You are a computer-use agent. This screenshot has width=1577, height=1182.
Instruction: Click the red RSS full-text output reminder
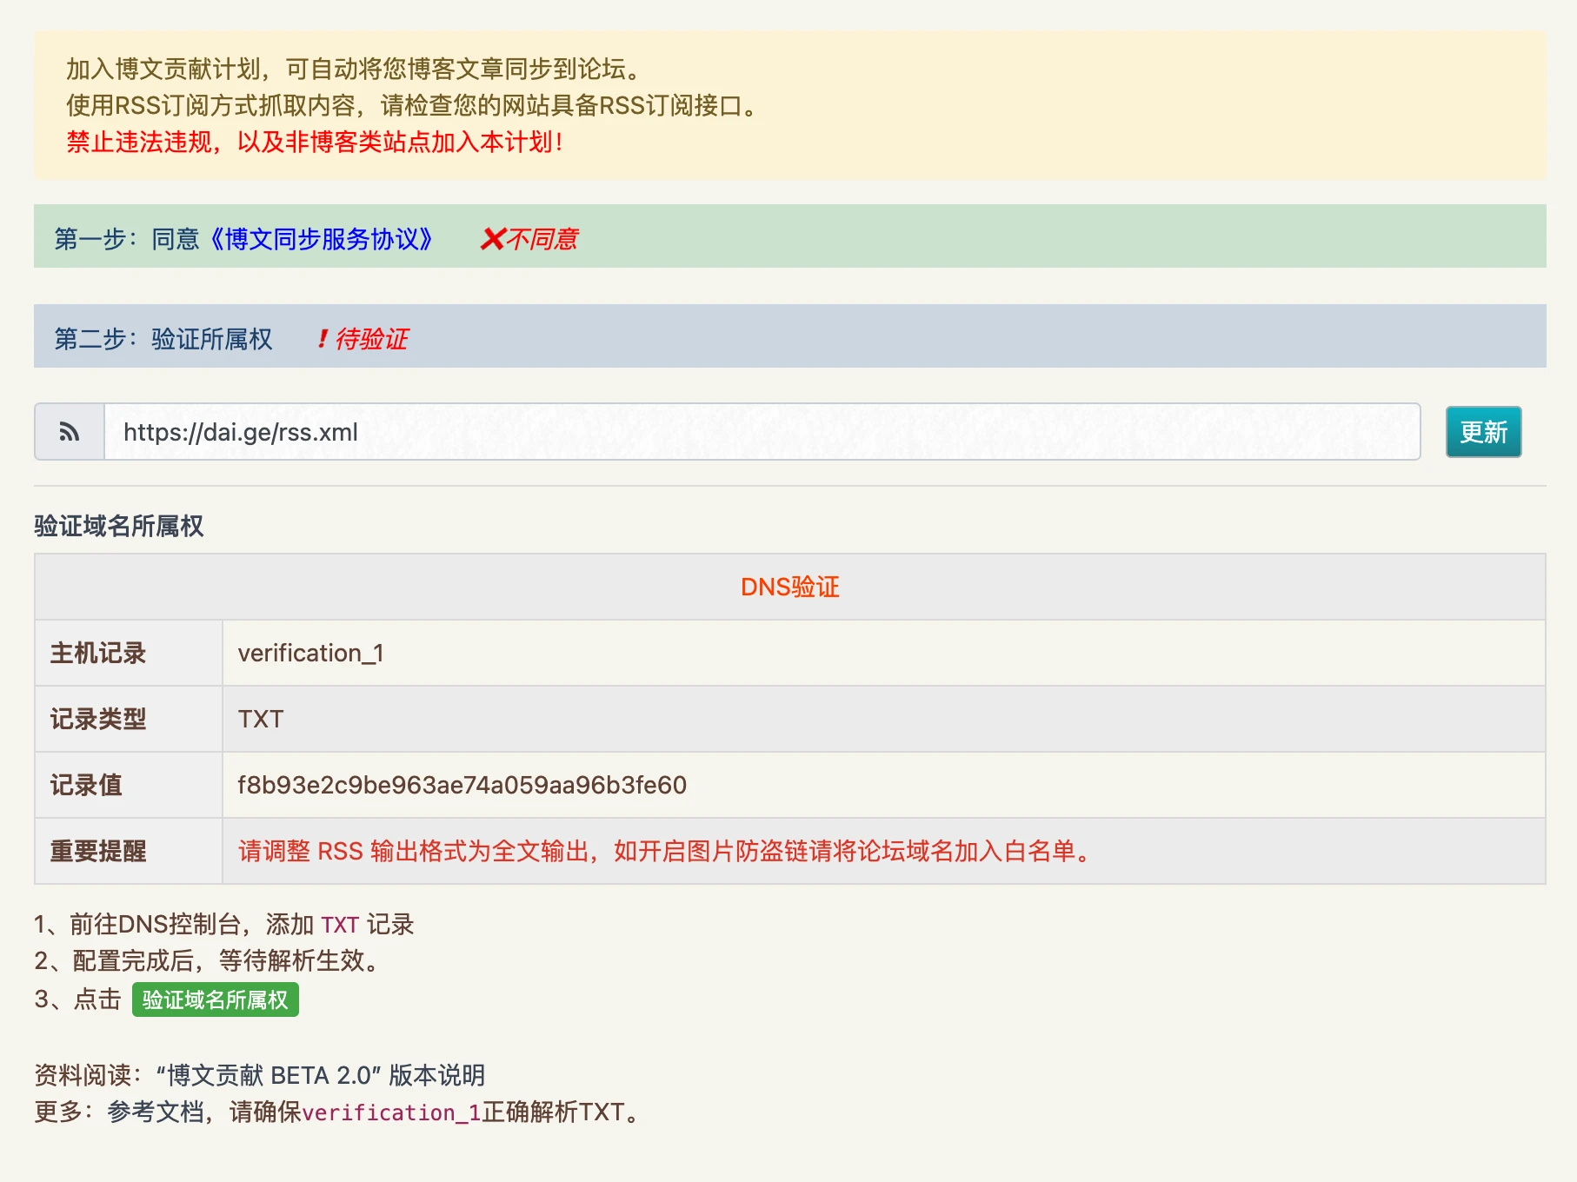[x=666, y=852]
